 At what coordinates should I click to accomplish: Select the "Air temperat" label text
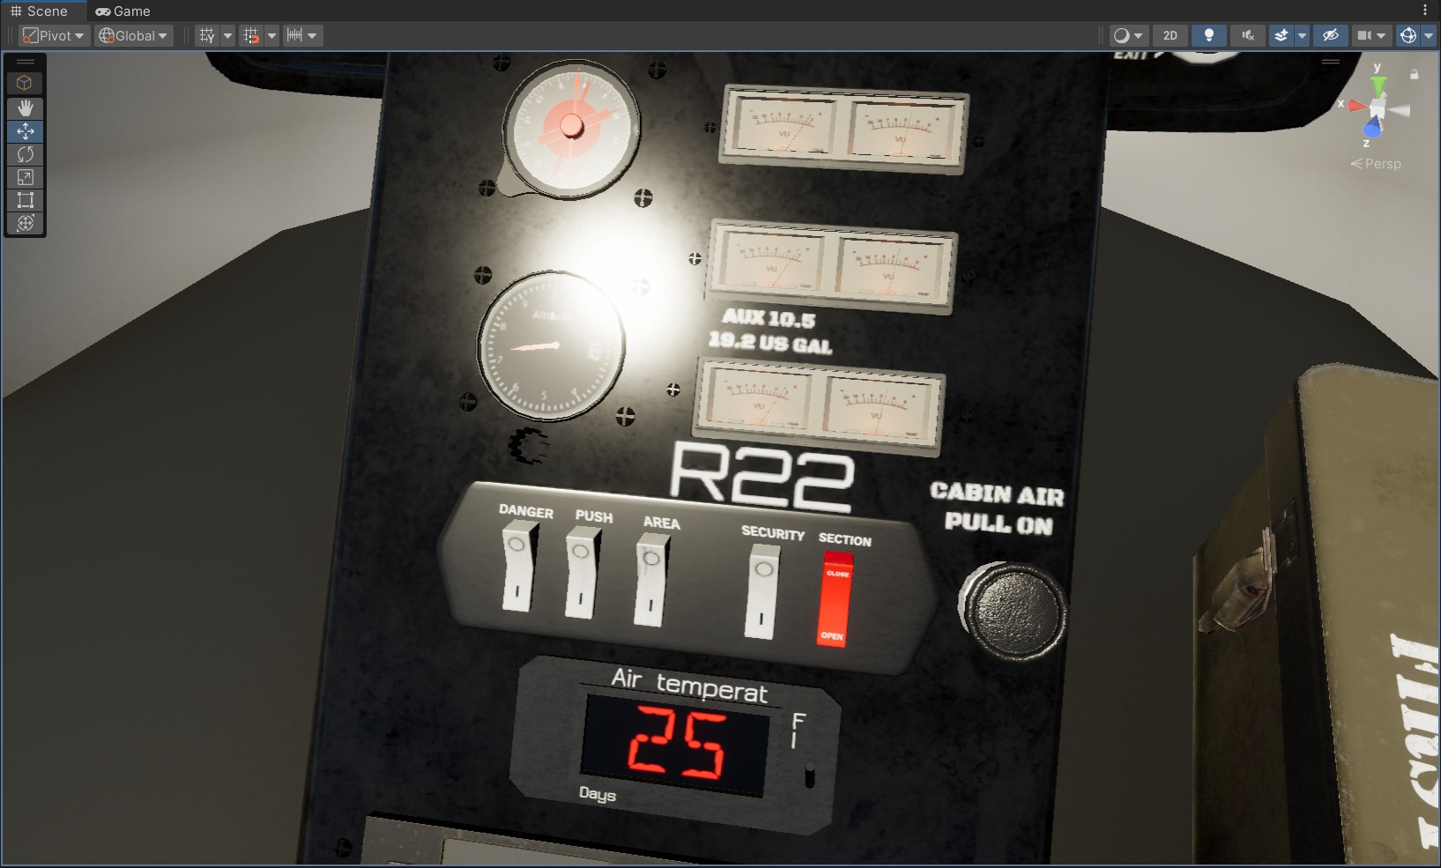(x=689, y=684)
